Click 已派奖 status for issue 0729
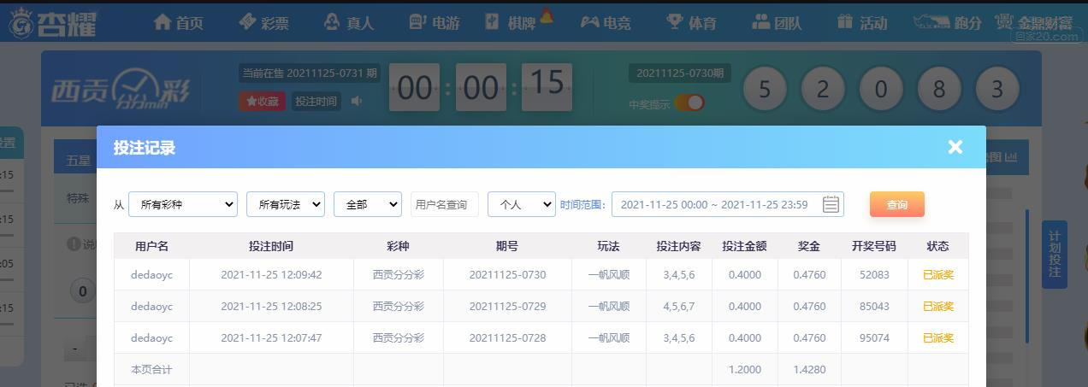This screenshot has height=387, width=1088. (x=938, y=307)
